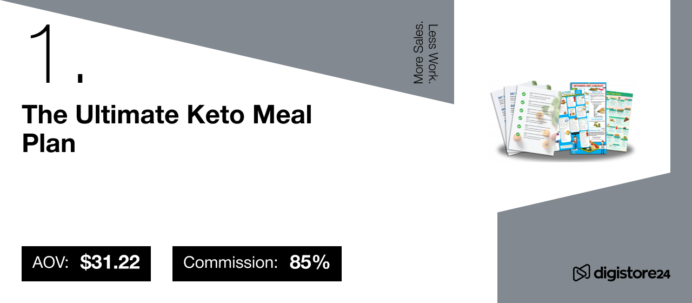The image size is (692, 303).
Task: Click the word "Plan" in the title
Action: click(49, 143)
